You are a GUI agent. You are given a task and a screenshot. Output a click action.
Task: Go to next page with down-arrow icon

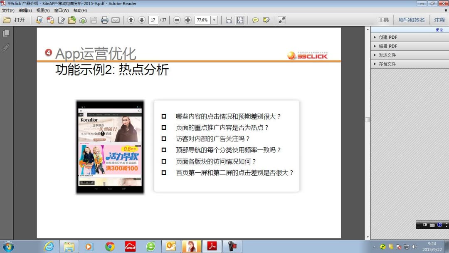coord(142,20)
